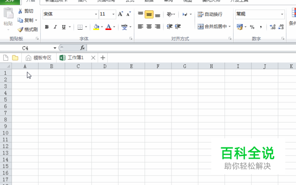Open font name 宋体 dropdown
This screenshot has width=296, height=185.
pos(96,14)
